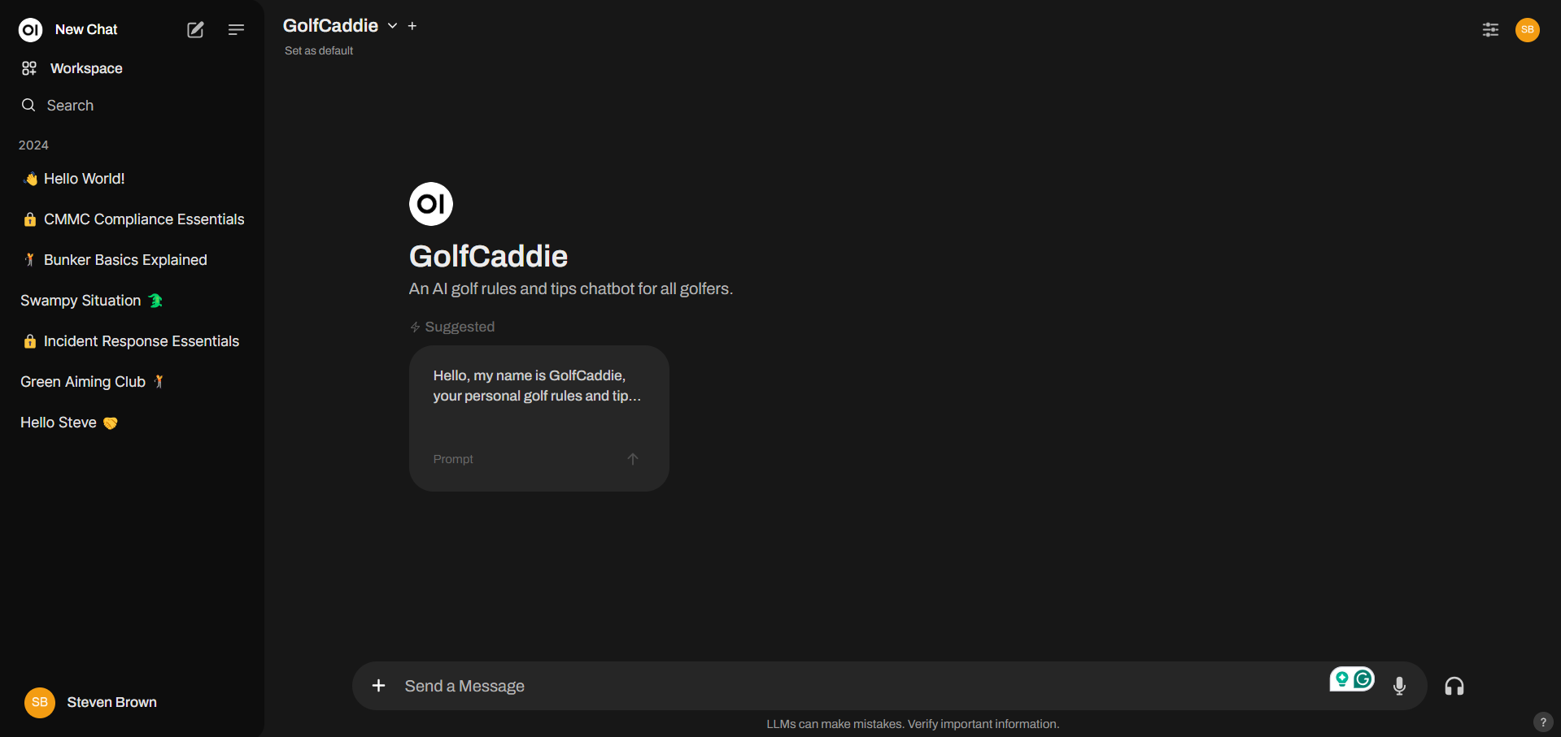Open the Workspace section

pos(85,68)
